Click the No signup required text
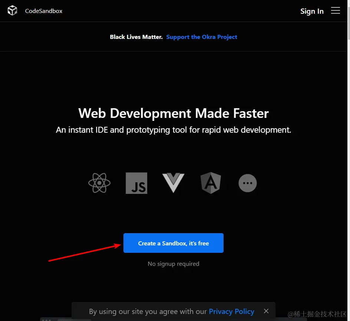Image resolution: width=350 pixels, height=321 pixels. tap(174, 264)
